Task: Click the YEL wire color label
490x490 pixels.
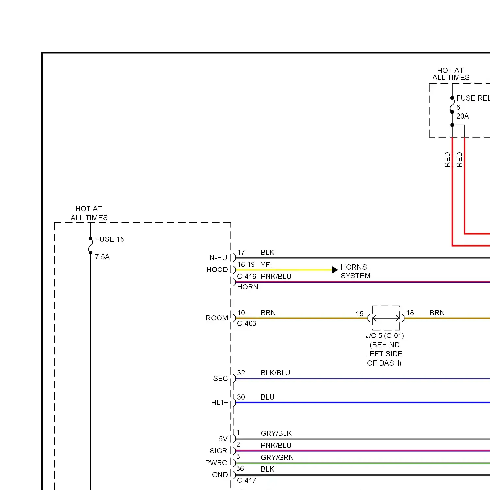Action: [267, 265]
